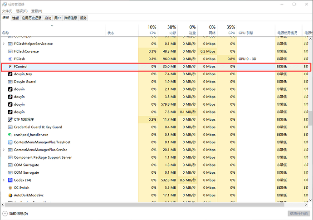
Task: Expand the FlClashHelperService.exe process group
Action: pos(4,44)
